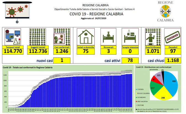Select the yellow Tamponi totali label
The image size is (186, 114).
point(13,47)
